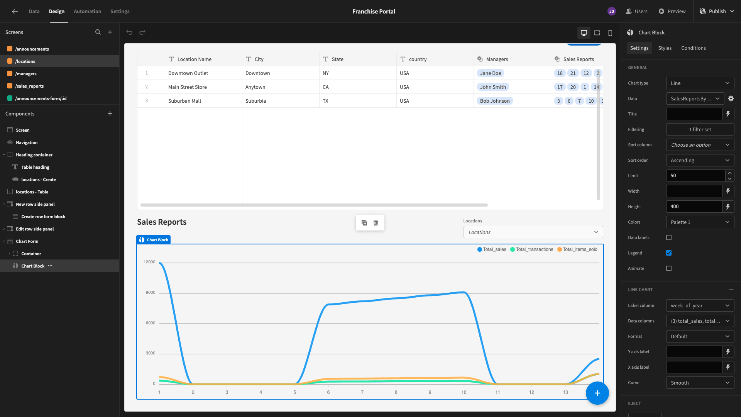This screenshot has width=741, height=417.
Task: Open the Conditions tab
Action: point(693,48)
